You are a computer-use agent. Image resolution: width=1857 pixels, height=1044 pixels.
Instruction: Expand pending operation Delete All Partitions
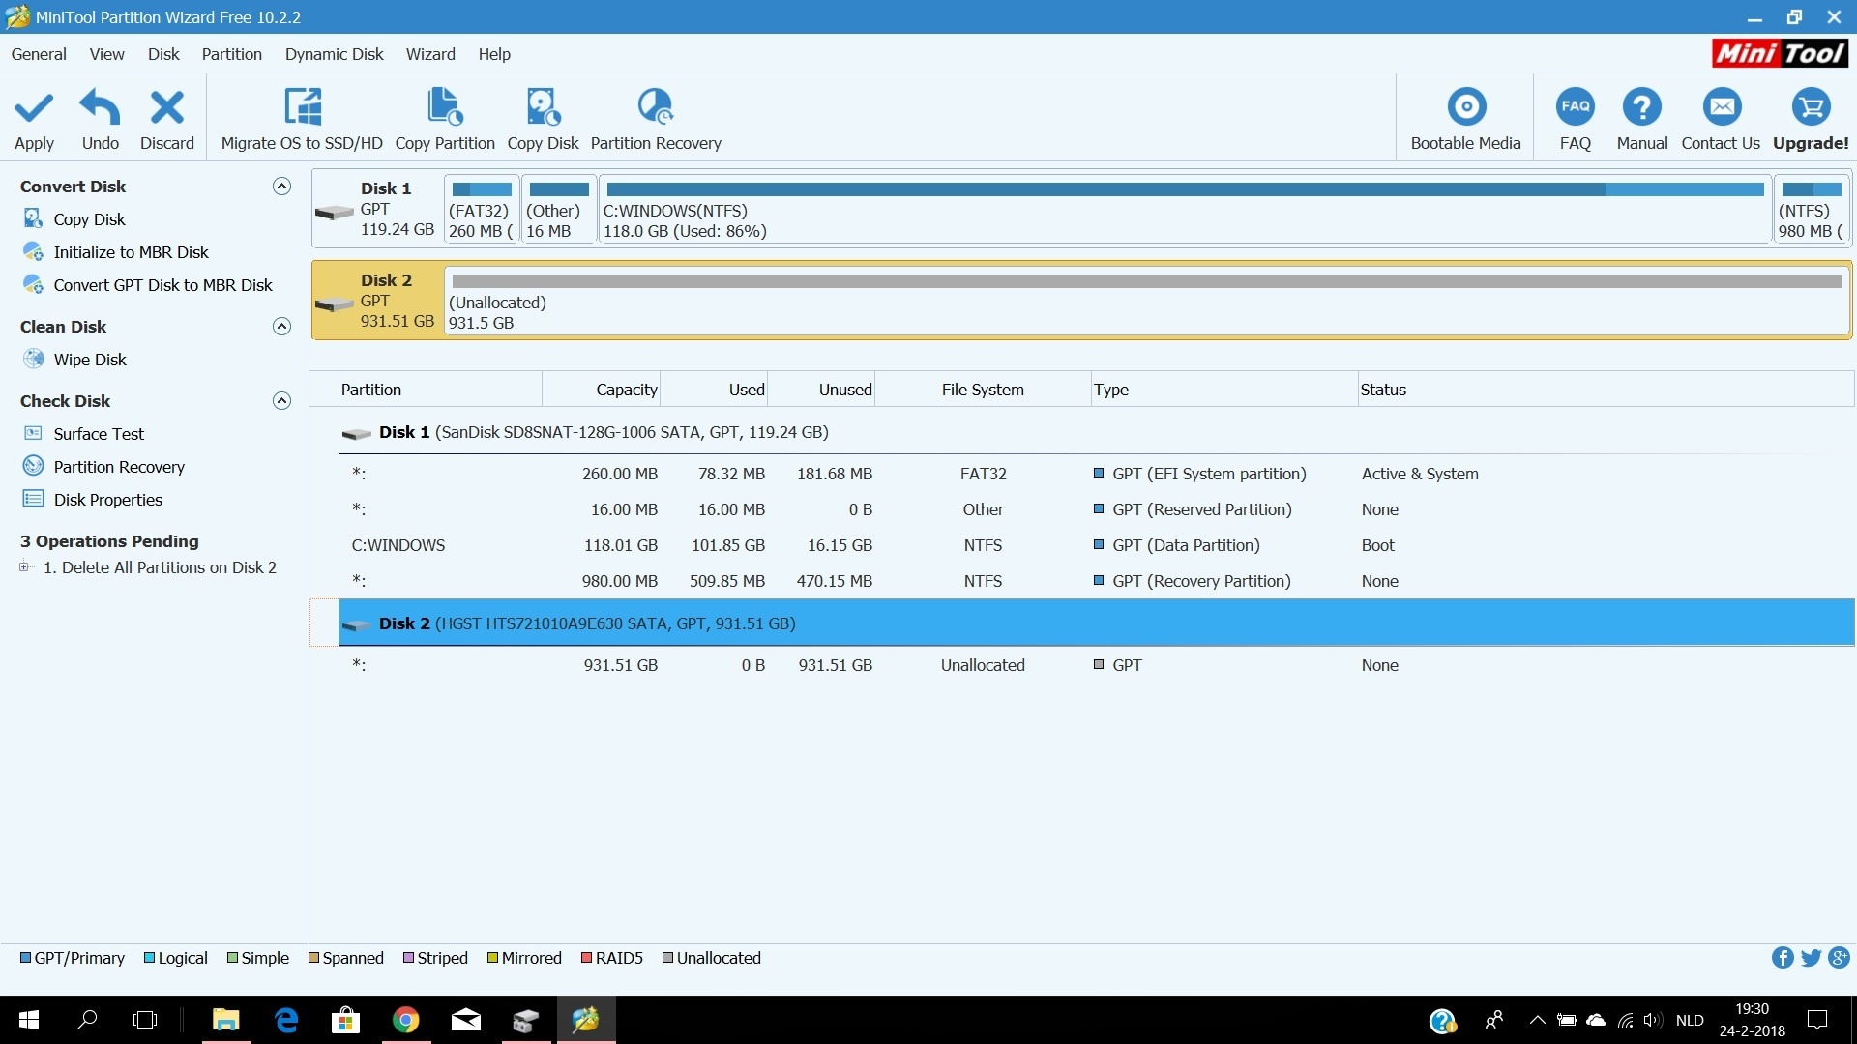pos(24,567)
